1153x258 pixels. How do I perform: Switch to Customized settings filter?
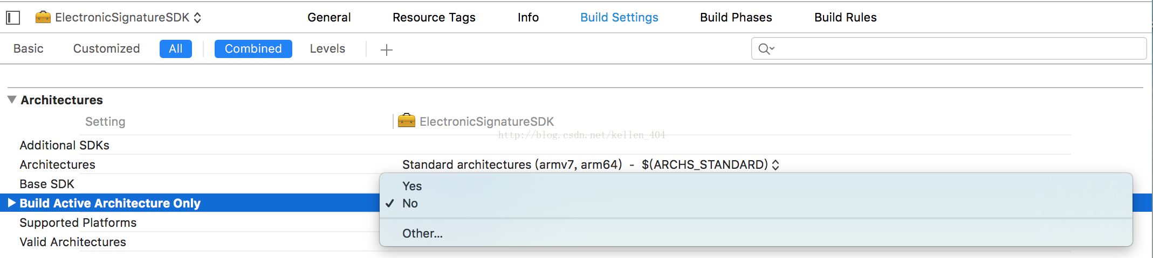[106, 48]
